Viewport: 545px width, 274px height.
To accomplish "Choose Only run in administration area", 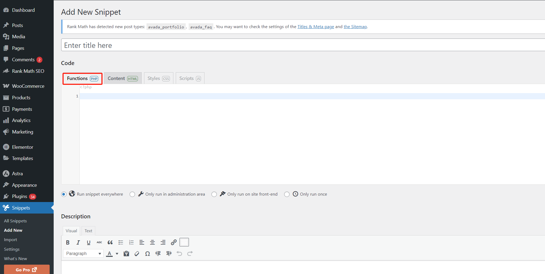I will [x=132, y=194].
